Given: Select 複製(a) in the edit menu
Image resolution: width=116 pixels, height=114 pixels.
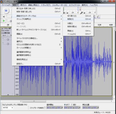Looking at the screenshot, I should click(38, 34).
